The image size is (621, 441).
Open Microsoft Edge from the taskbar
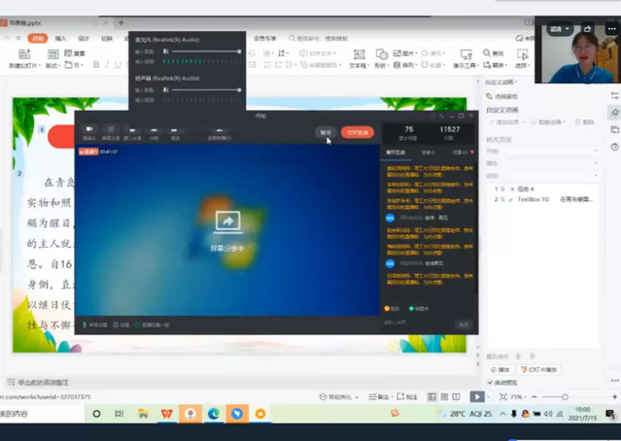click(x=214, y=414)
